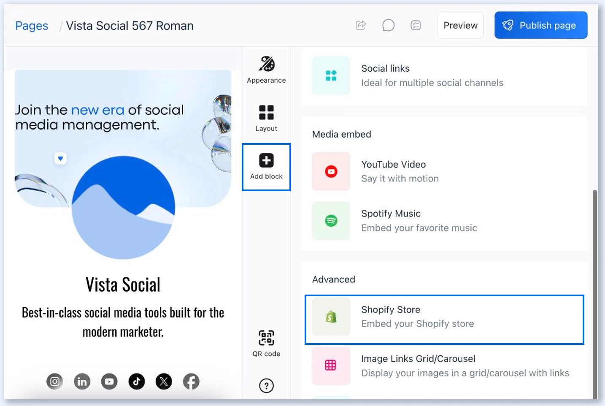The image size is (605, 406).
Task: Click the Vista Social profile logo circle
Action: [123, 208]
